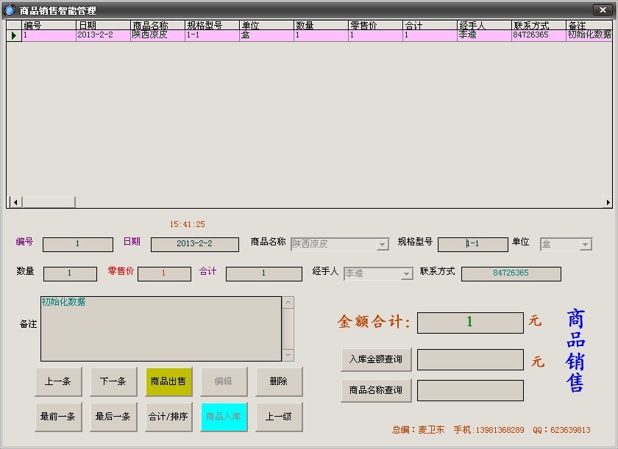
Task: Open the 经手人 dropdown arrow
Action: tap(406, 273)
